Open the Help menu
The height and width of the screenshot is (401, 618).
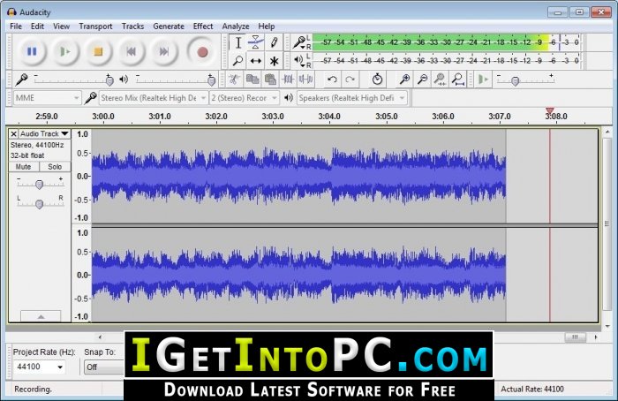267,26
